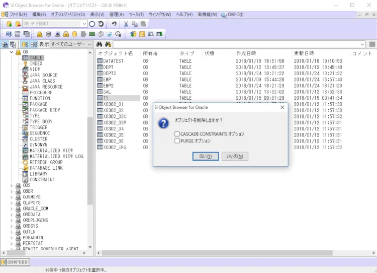Open the ファイル(F) menu
Image resolution: width=377 pixels, height=273 pixels.
[18, 15]
